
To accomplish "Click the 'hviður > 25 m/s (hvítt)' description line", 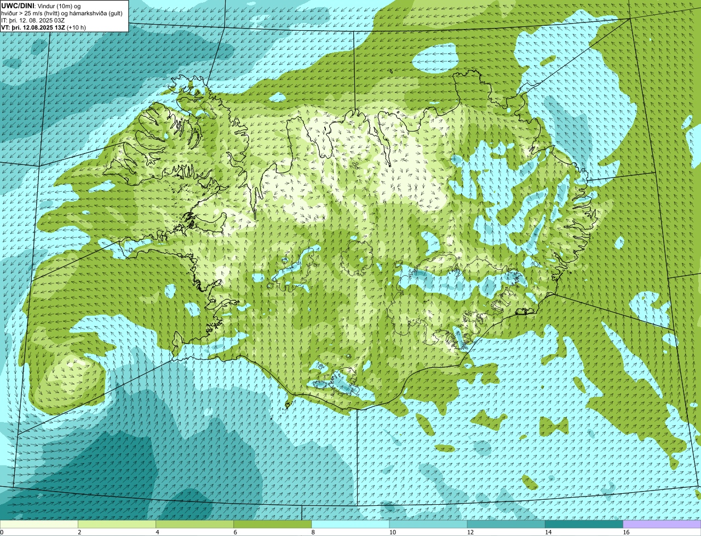I will coord(63,13).
